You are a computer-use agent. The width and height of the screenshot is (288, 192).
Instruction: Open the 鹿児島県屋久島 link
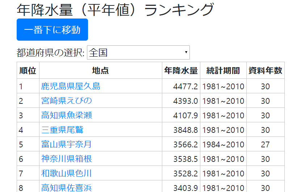71,86
